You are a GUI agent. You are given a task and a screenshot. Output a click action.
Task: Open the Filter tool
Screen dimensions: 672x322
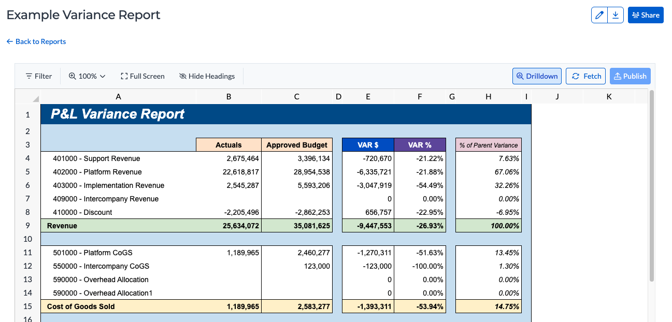38,76
